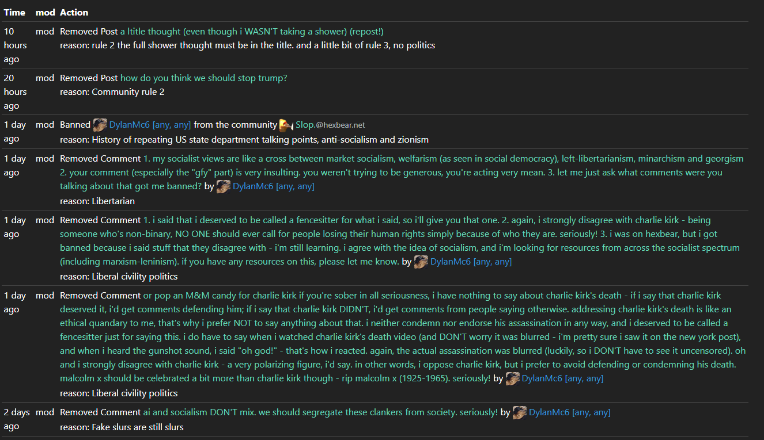Click the '10 hours ago' timestamp
764x440 pixels.
pos(16,45)
